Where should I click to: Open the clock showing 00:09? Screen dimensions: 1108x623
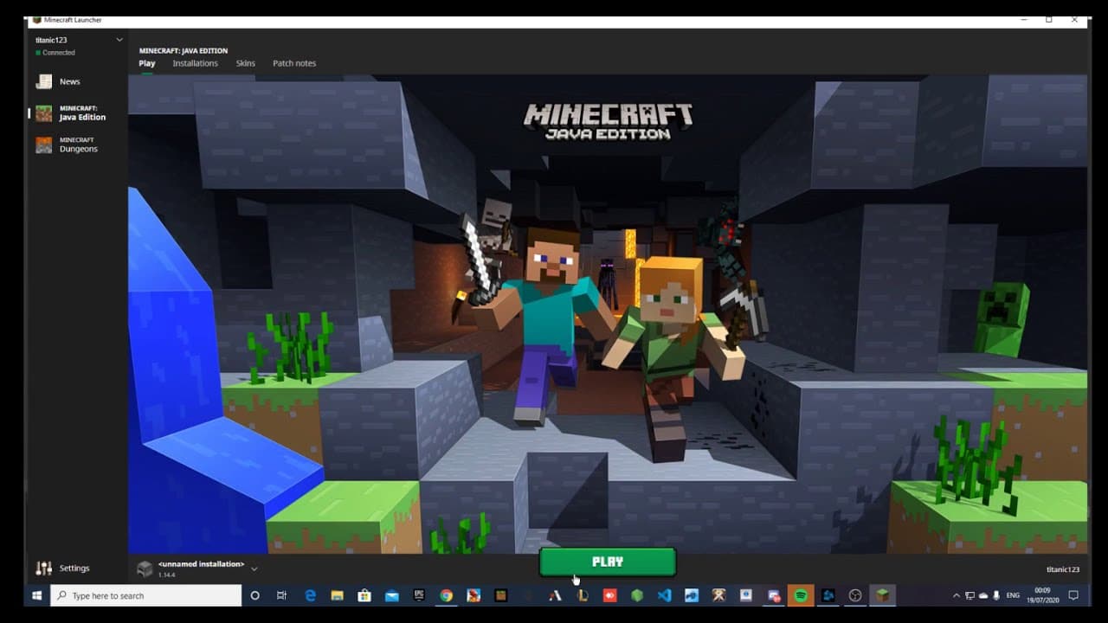[x=1043, y=595]
